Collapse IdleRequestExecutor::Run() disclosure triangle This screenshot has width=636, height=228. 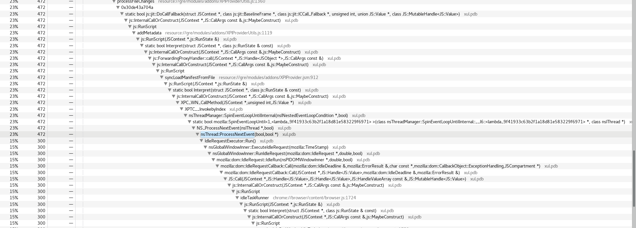pos(201,141)
